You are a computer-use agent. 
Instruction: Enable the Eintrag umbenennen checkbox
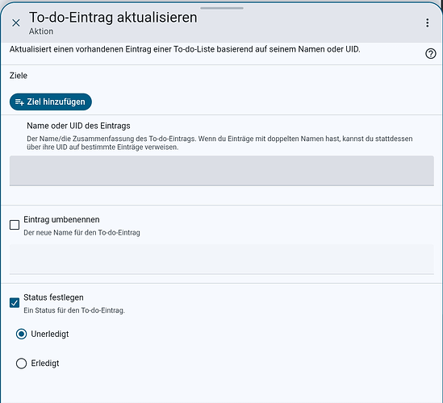(15, 225)
